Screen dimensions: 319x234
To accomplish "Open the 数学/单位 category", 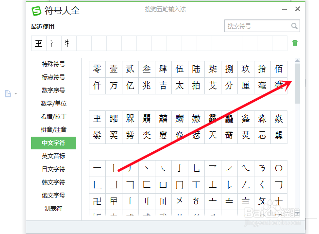I will click(53, 103).
